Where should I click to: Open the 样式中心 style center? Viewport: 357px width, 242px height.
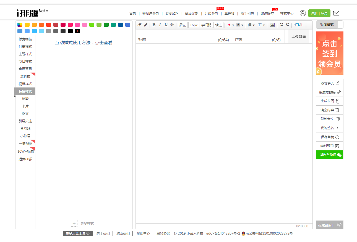point(287,13)
